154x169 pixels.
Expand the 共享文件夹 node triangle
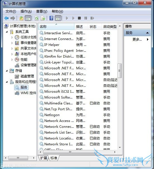(12, 48)
